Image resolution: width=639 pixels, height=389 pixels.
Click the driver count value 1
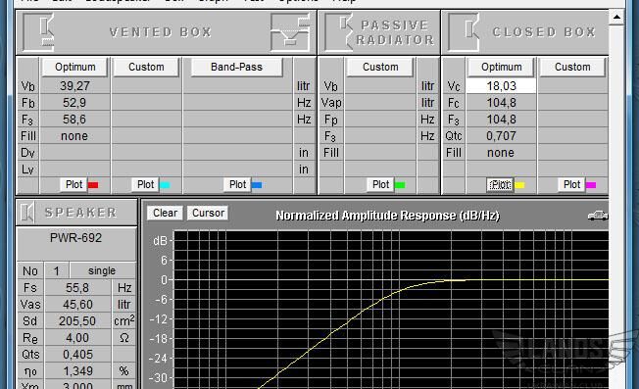[57, 270]
